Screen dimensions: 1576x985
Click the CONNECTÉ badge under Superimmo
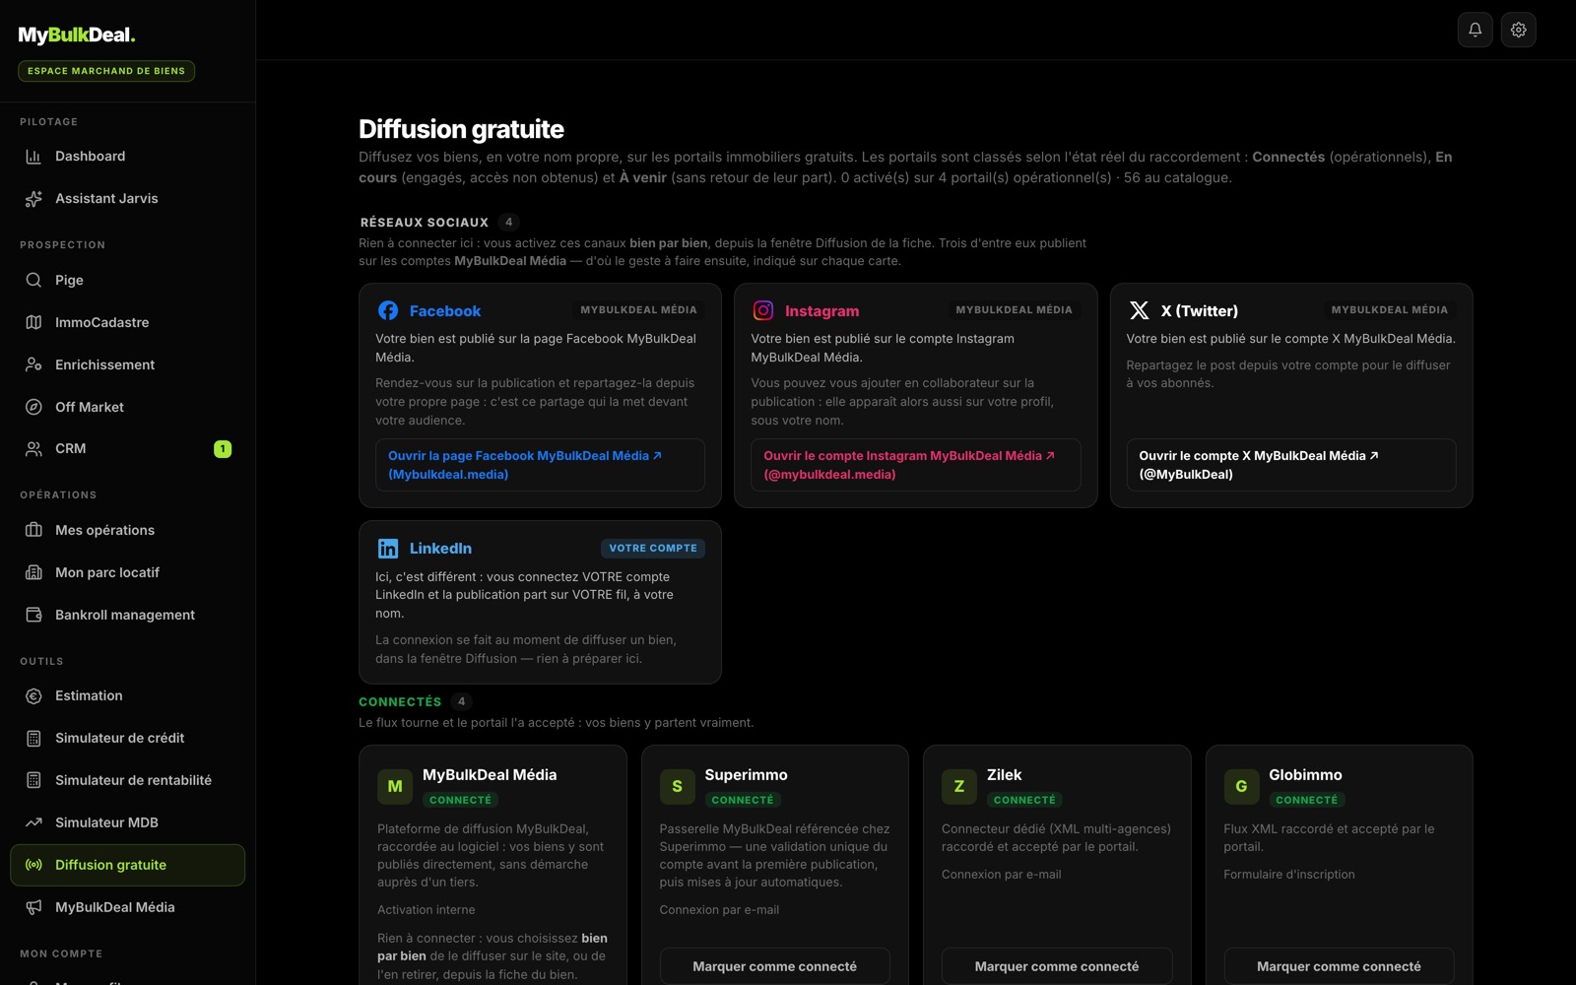pyautogui.click(x=743, y=800)
